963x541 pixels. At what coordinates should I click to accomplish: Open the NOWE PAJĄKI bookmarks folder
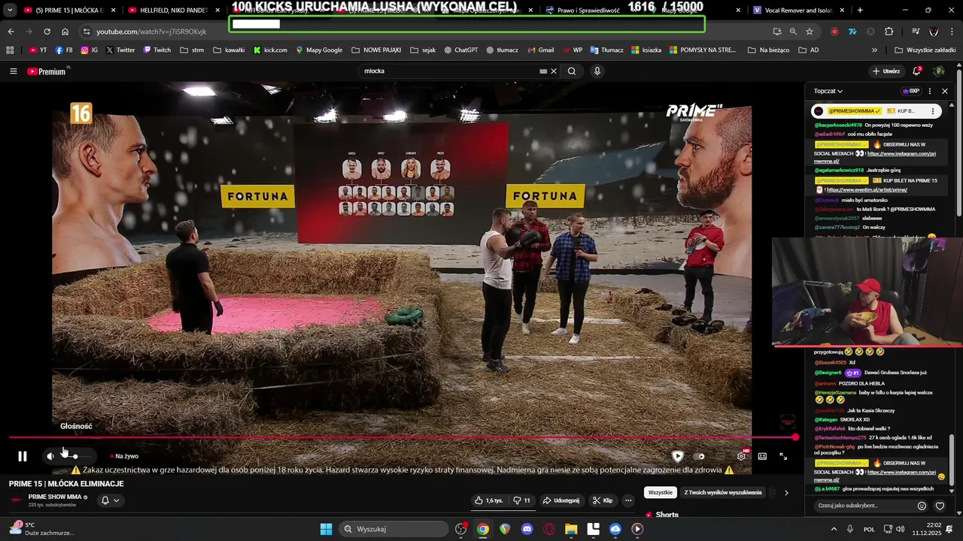[376, 50]
